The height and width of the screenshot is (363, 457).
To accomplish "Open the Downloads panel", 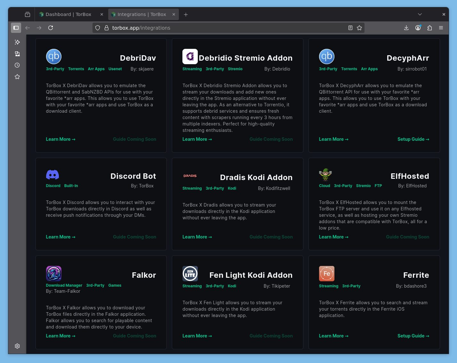I will pyautogui.click(x=406, y=28).
